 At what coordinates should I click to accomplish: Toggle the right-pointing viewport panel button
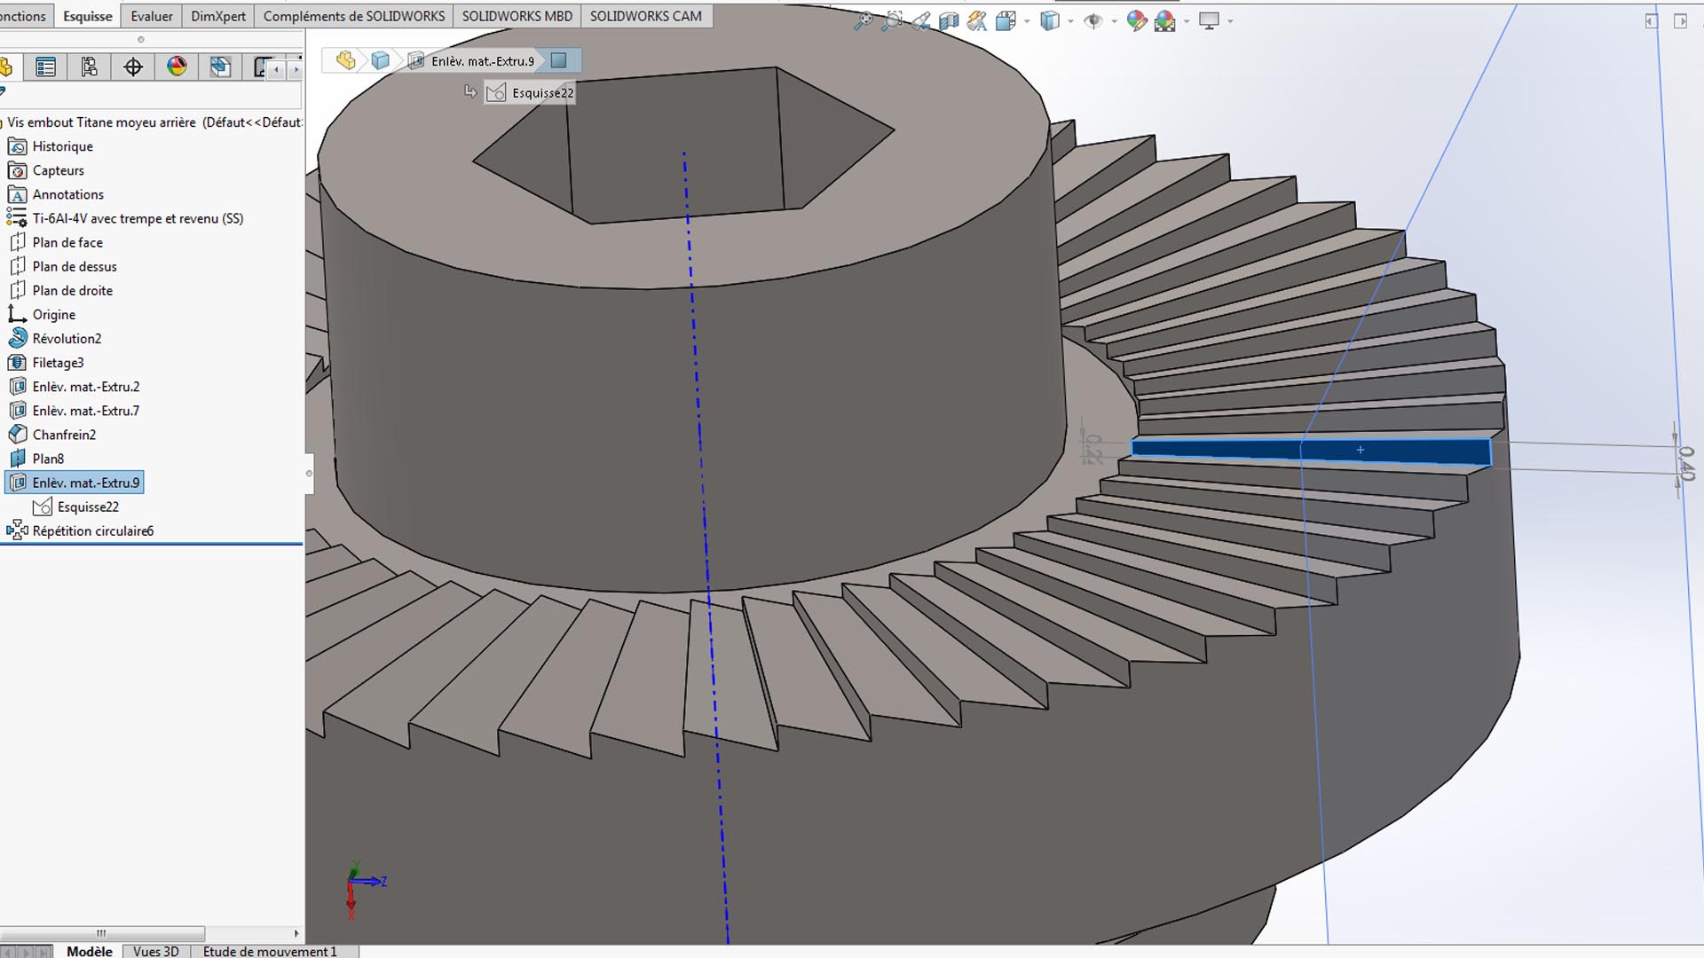(1680, 21)
